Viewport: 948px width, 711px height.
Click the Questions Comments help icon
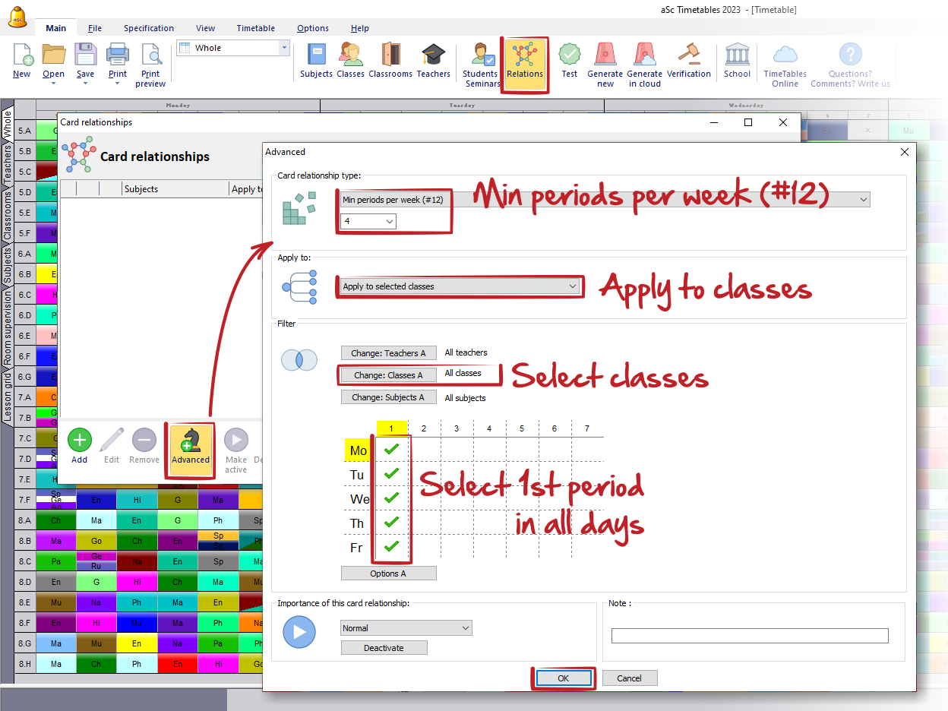pos(850,55)
